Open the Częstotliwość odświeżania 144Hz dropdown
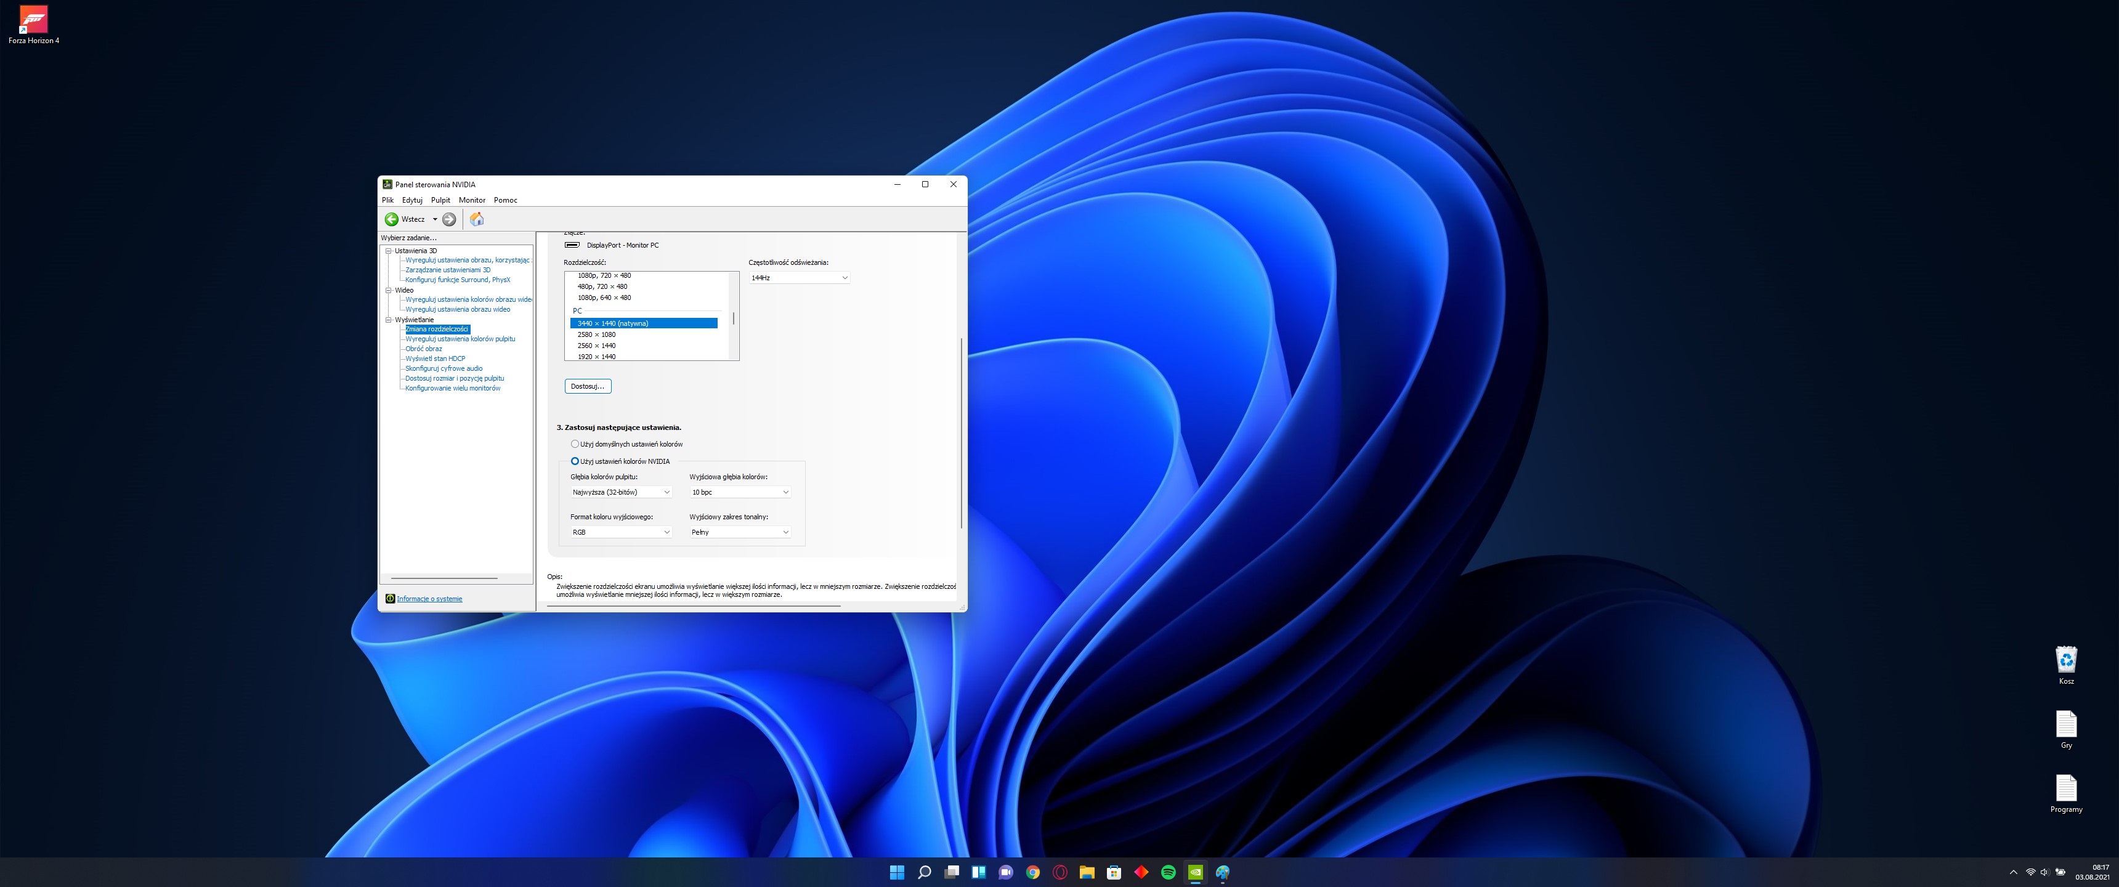Screen dimensions: 2119x887 point(799,278)
